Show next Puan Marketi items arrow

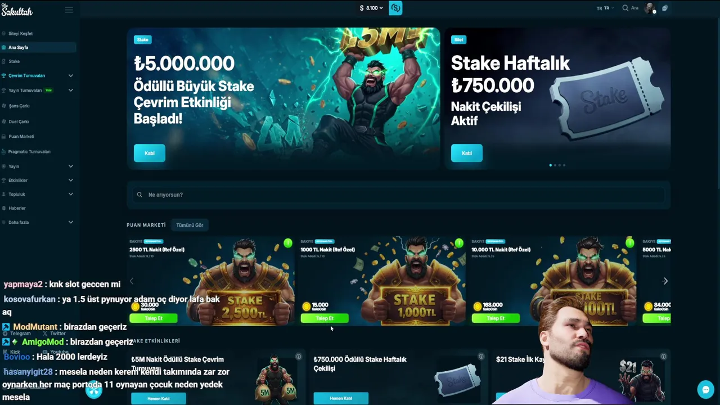[665, 281]
